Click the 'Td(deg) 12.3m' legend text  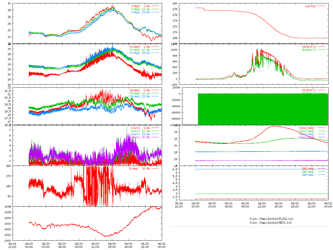[x=140, y=93]
